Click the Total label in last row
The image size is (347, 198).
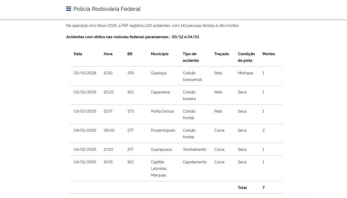coord(242,188)
